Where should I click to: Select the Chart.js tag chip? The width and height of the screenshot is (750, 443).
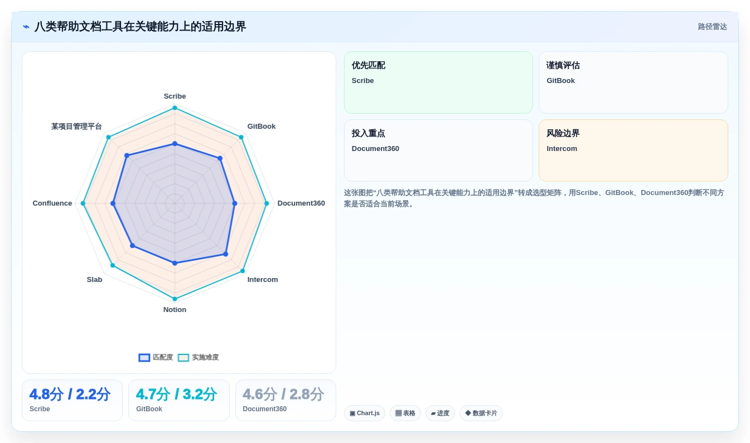[365, 413]
